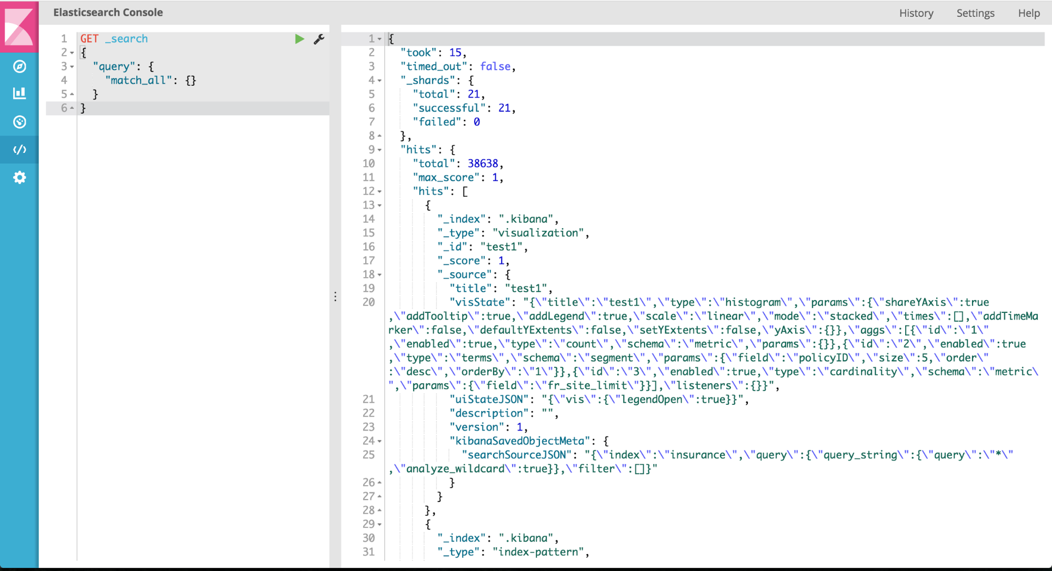Screen dimensions: 1052x571
Task: Open the Settings menu
Action: [x=975, y=13]
